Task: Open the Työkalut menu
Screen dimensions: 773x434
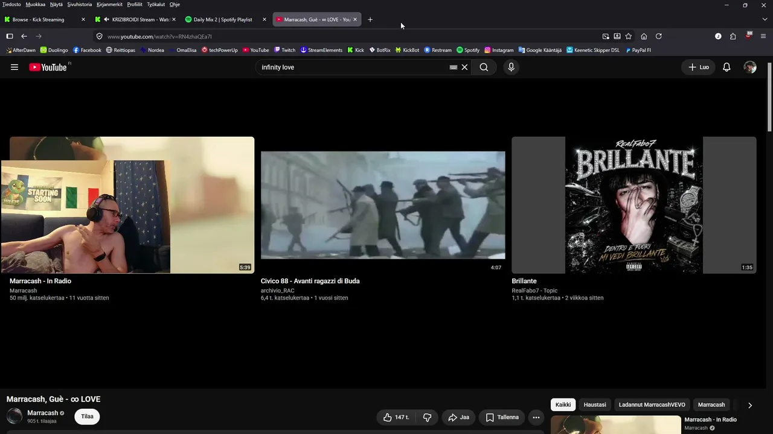Action: click(156, 4)
